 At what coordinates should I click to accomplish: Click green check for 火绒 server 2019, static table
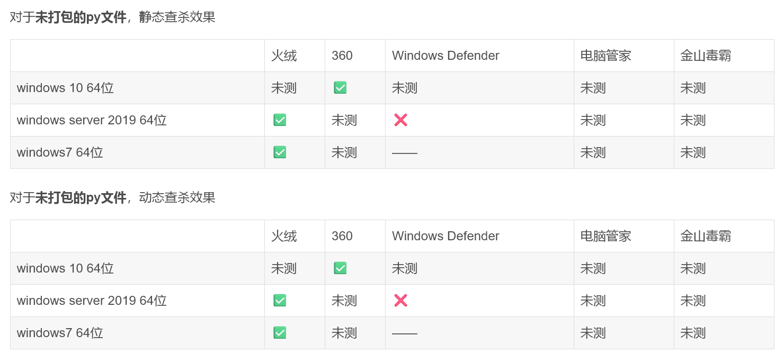click(x=280, y=120)
